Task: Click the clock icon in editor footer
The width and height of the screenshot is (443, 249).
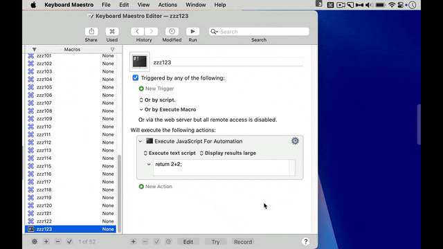Action: coord(168,241)
